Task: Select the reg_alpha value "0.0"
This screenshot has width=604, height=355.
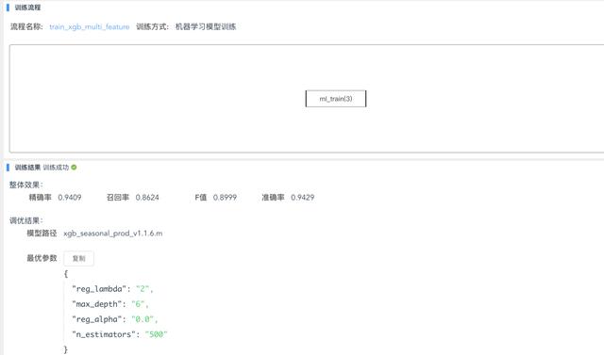Action: [143, 319]
